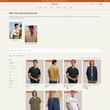Expand the Size filter
This screenshot has width=110, height=110.
tap(16, 78)
